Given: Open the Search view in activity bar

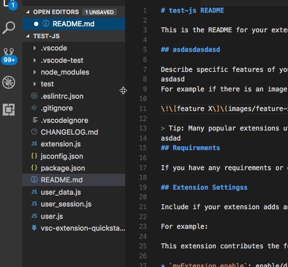Looking at the screenshot, I should [9, 28].
